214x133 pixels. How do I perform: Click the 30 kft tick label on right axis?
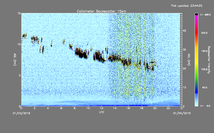(184, 49)
